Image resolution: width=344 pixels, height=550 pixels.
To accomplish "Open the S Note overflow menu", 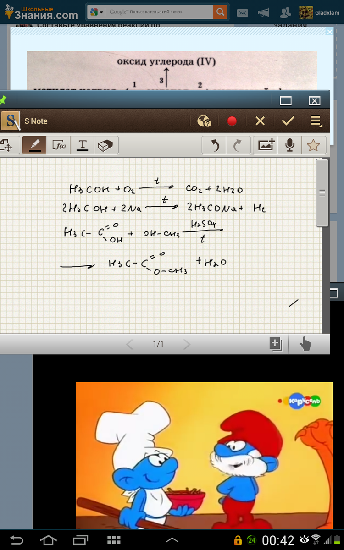I will (x=316, y=121).
